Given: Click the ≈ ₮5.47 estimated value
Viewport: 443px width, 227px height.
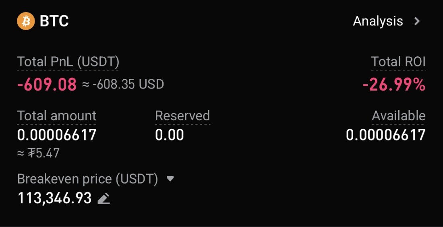Looking at the screenshot, I should pyautogui.click(x=38, y=153).
